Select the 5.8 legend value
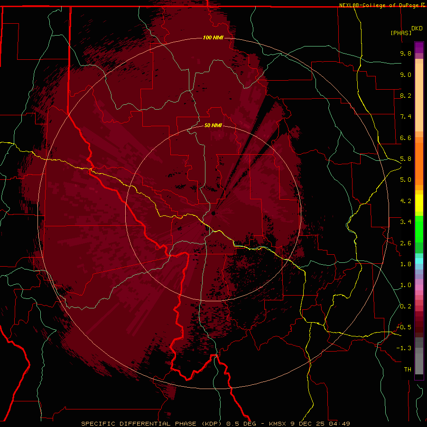 [406, 159]
